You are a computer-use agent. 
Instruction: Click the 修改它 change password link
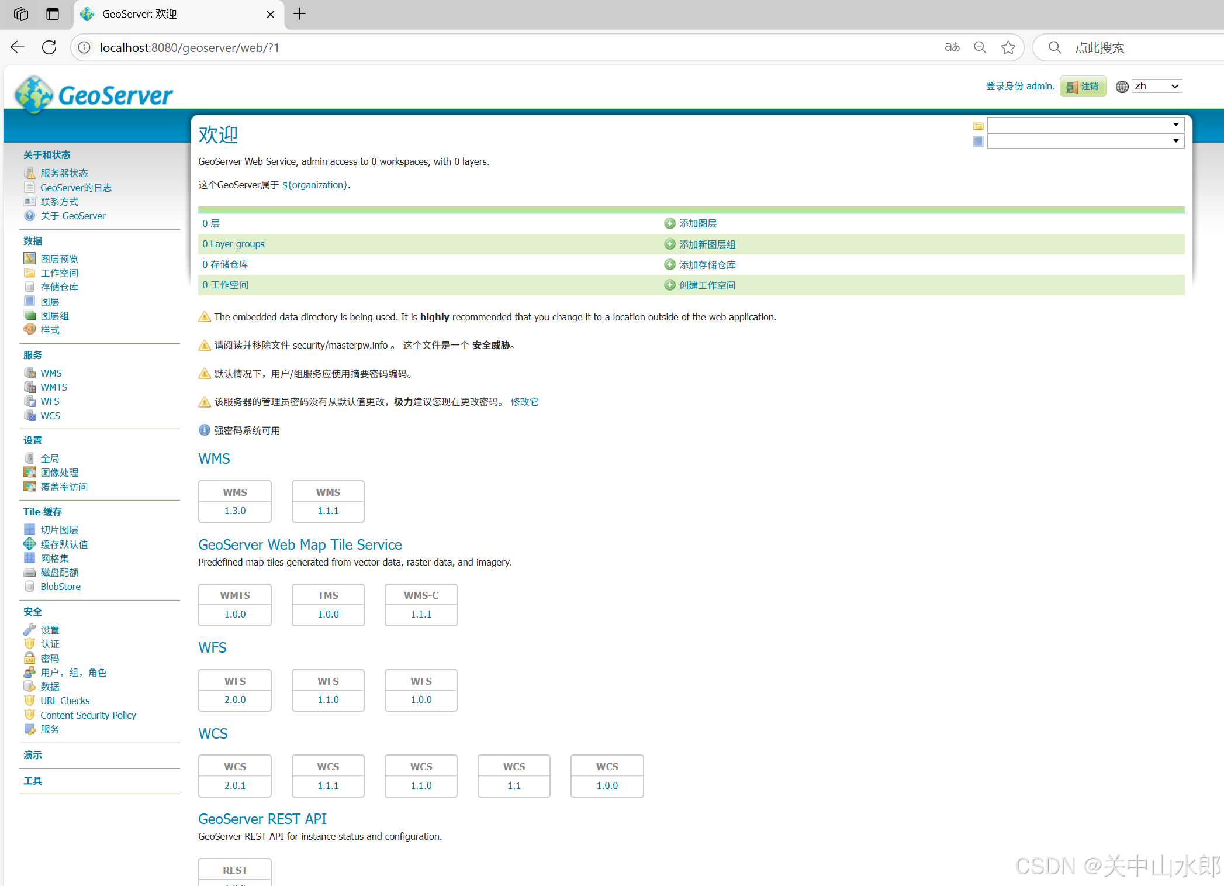(x=524, y=402)
